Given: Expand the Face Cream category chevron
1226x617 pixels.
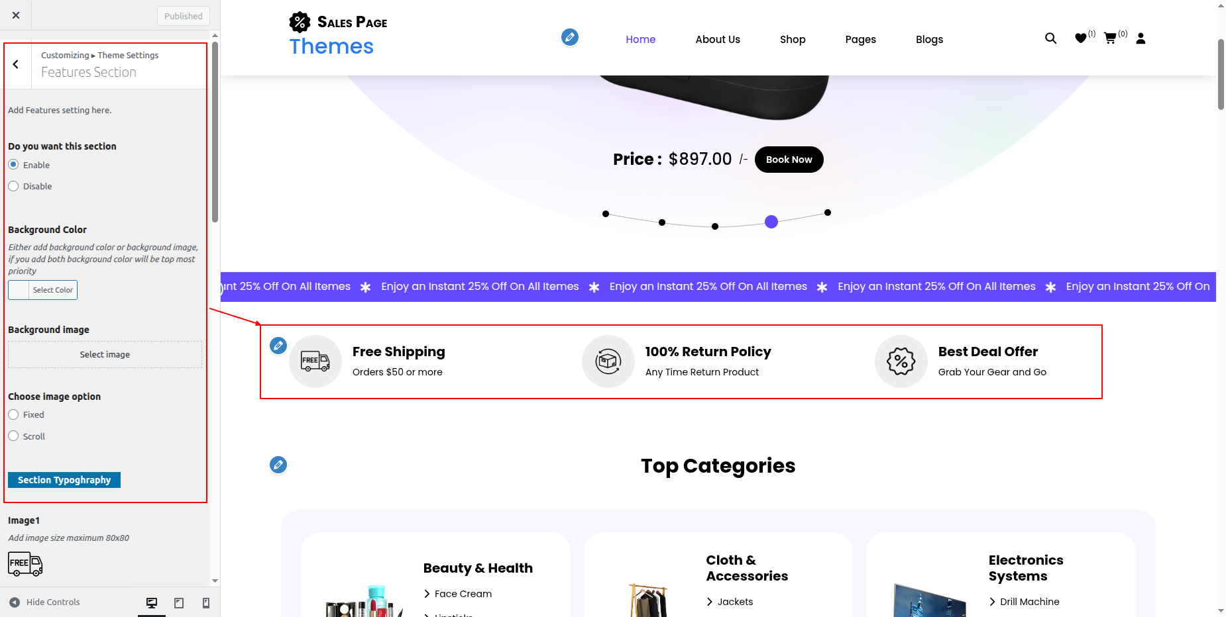Looking at the screenshot, I should [427, 594].
